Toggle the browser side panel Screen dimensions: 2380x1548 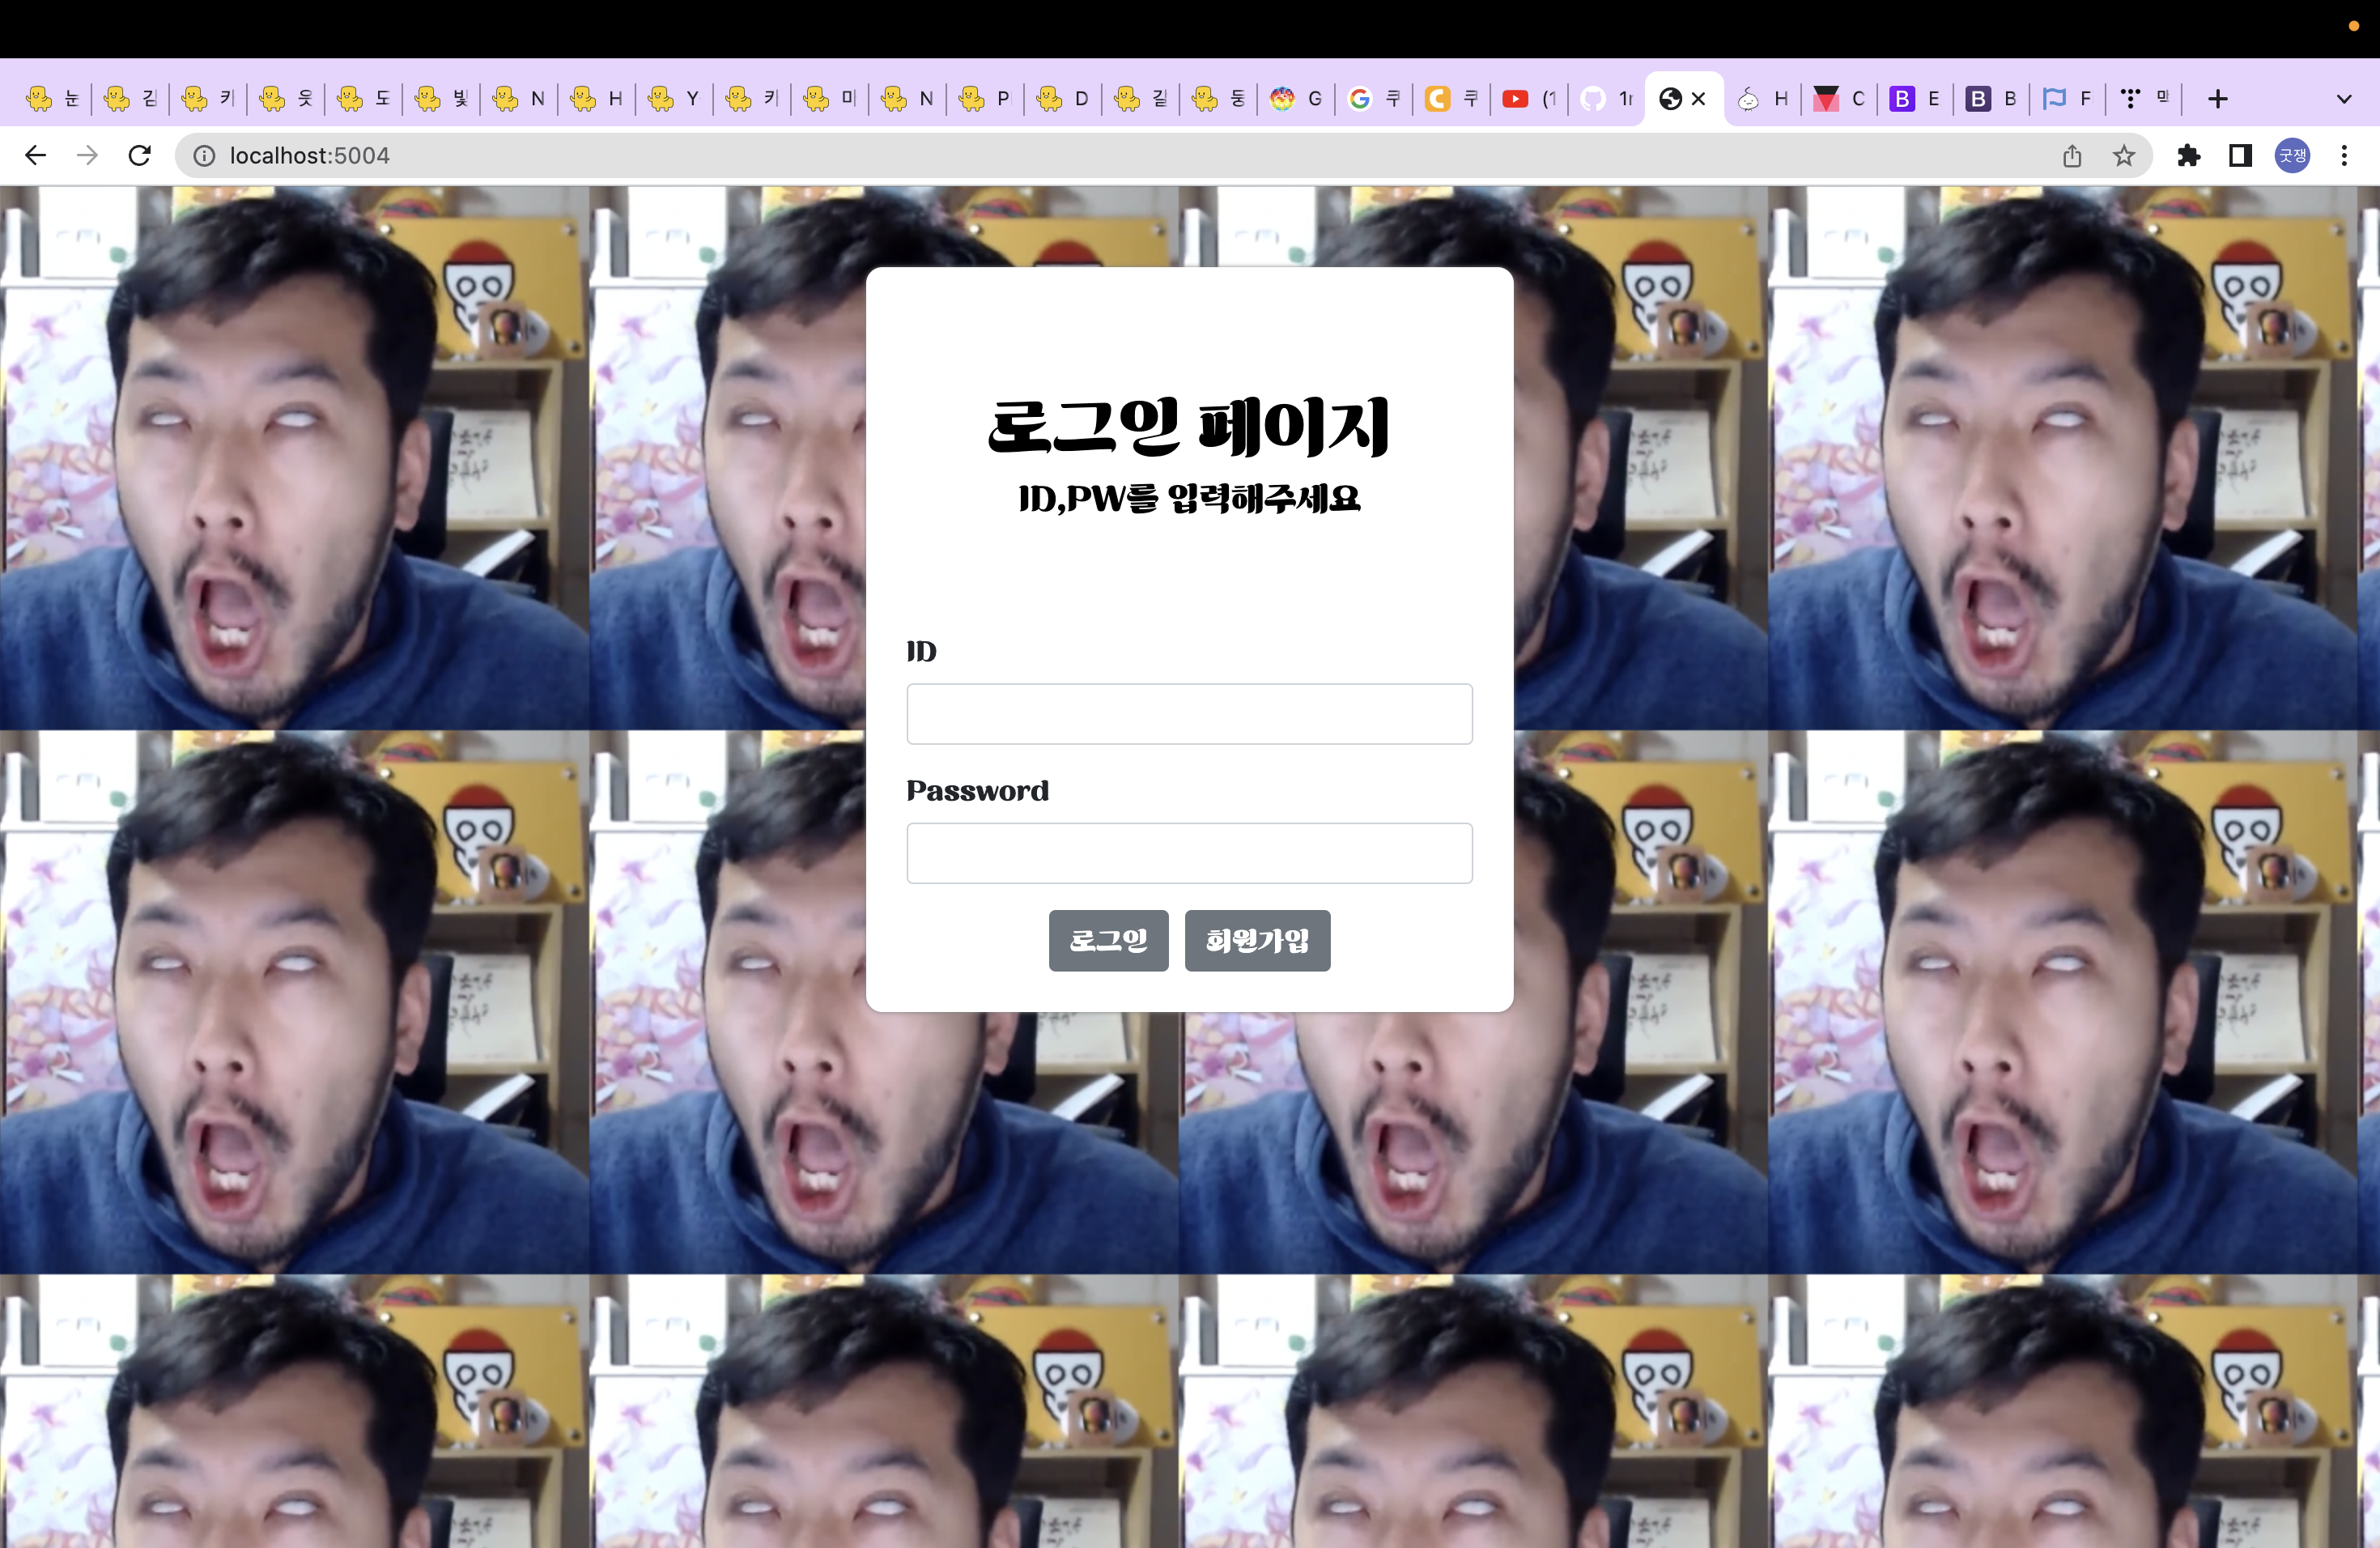click(x=2240, y=155)
